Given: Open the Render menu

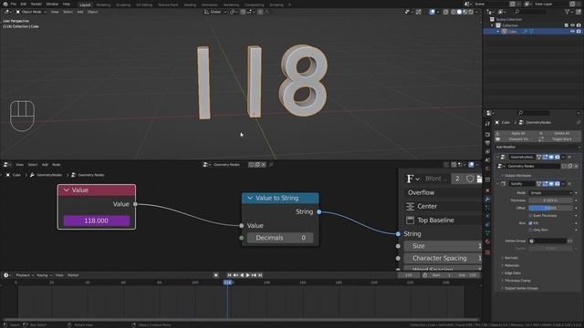Looking at the screenshot, I should coord(36,4).
